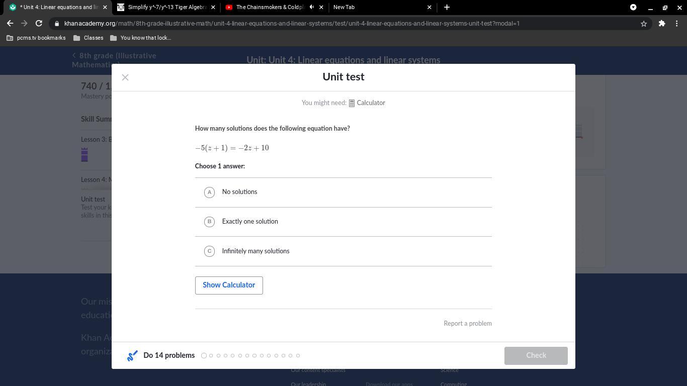
Task: Open the Classes bookmarks folder
Action: (88, 38)
